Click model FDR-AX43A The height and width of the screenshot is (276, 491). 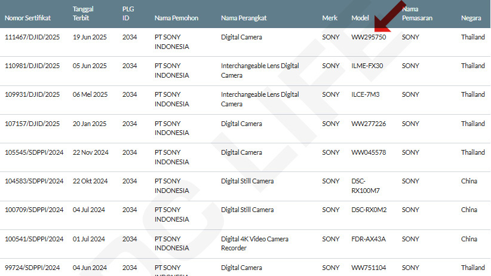point(368,239)
